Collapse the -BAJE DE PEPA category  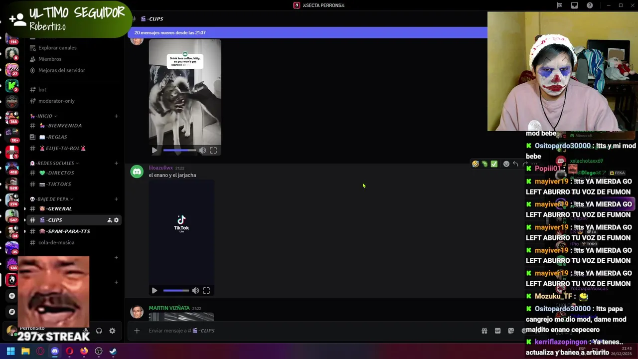[x=51, y=199]
